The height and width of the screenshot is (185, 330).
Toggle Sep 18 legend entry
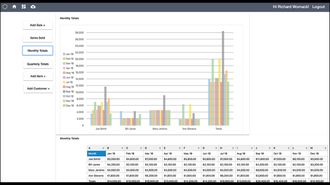[x=68, y=91]
